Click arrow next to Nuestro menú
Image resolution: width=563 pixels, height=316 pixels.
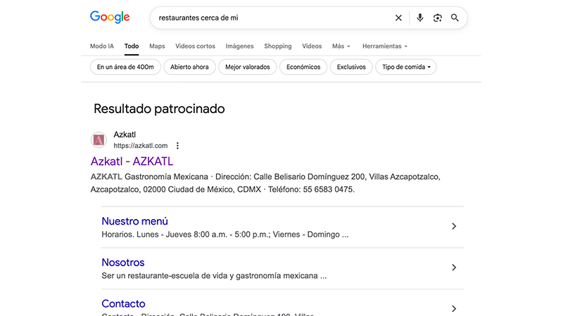point(454,226)
